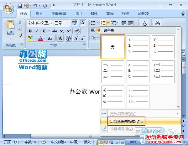Viewport: 188px width, 146px height.
Task: Switch to 审阅 tab
Action: click(x=110, y=14)
